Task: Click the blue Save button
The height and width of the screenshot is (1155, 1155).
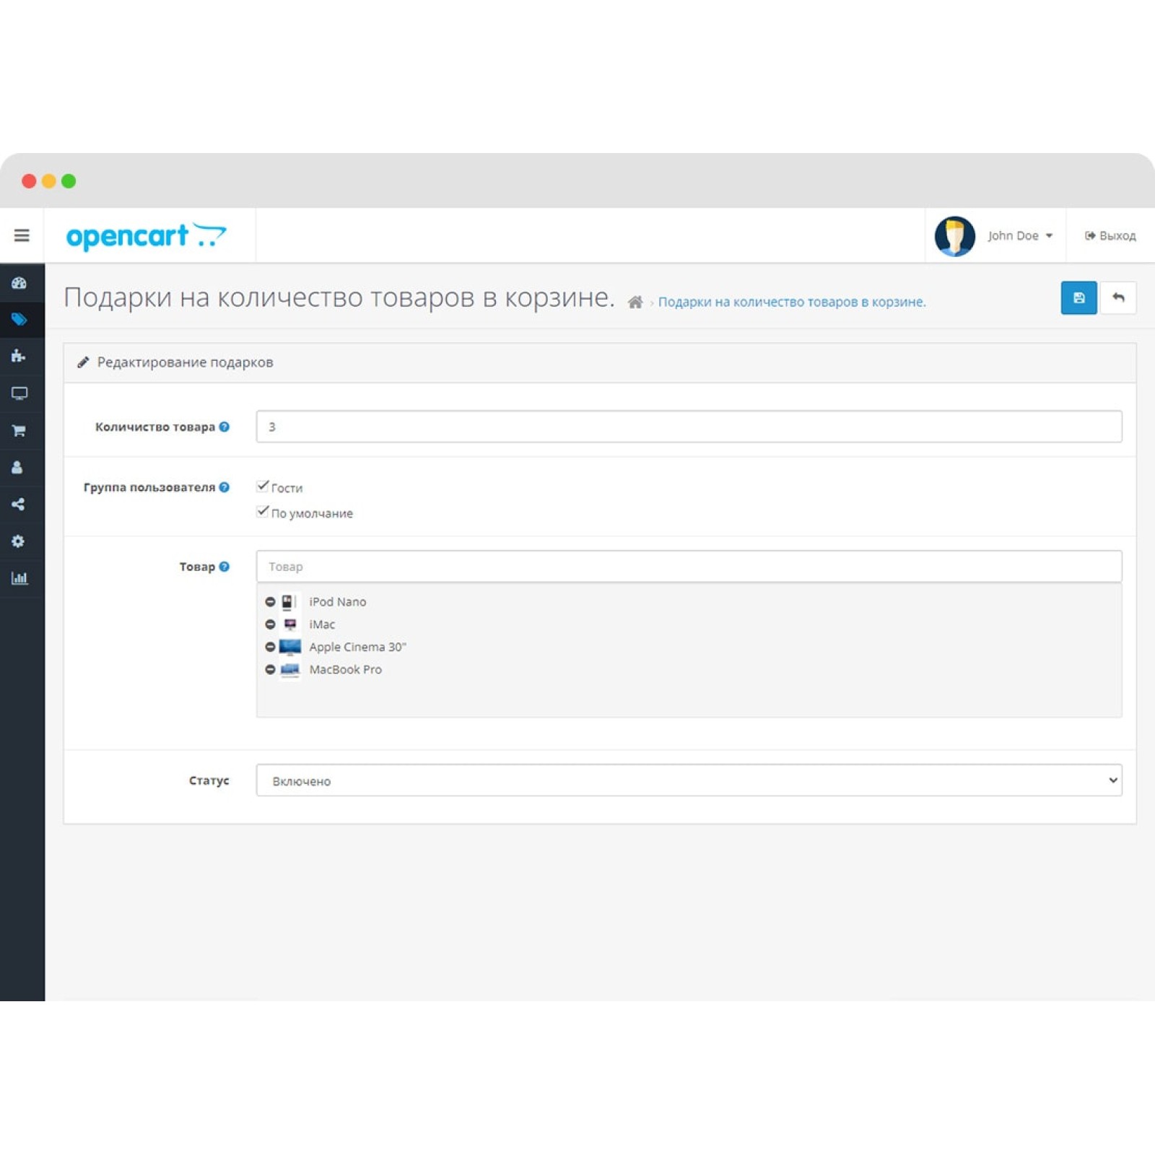Action: tap(1078, 297)
